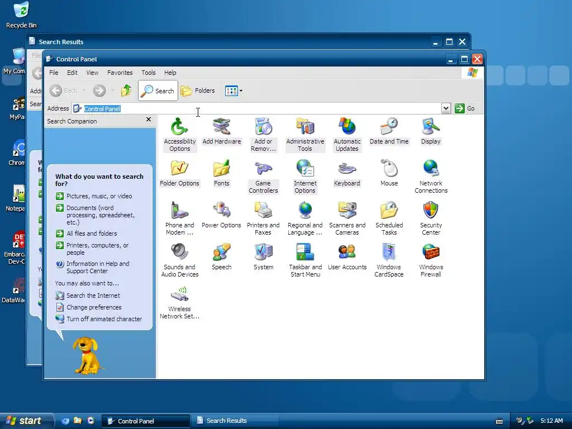
Task: Open the File menu
Action: [54, 73]
